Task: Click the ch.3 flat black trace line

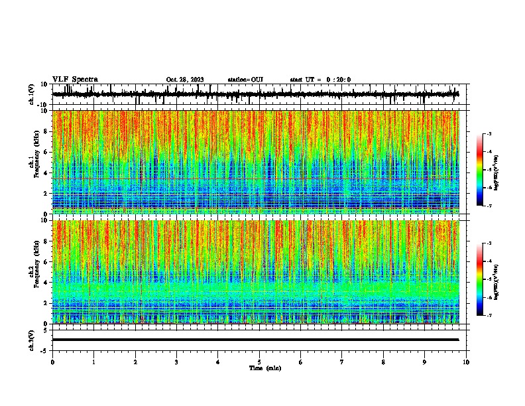Action: (x=255, y=340)
